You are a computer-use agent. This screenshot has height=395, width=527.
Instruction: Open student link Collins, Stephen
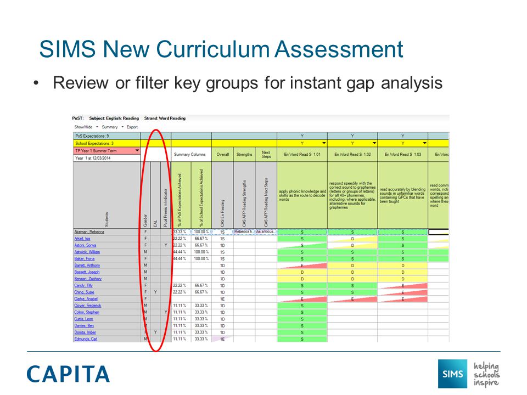point(86,312)
